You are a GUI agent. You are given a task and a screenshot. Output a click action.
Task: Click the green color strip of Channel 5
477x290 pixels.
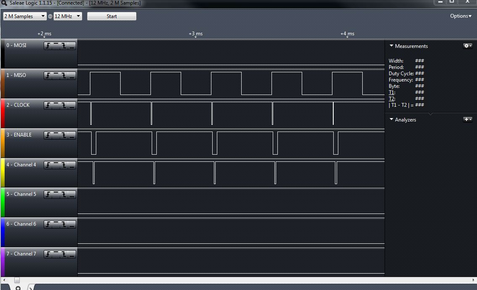3,202
